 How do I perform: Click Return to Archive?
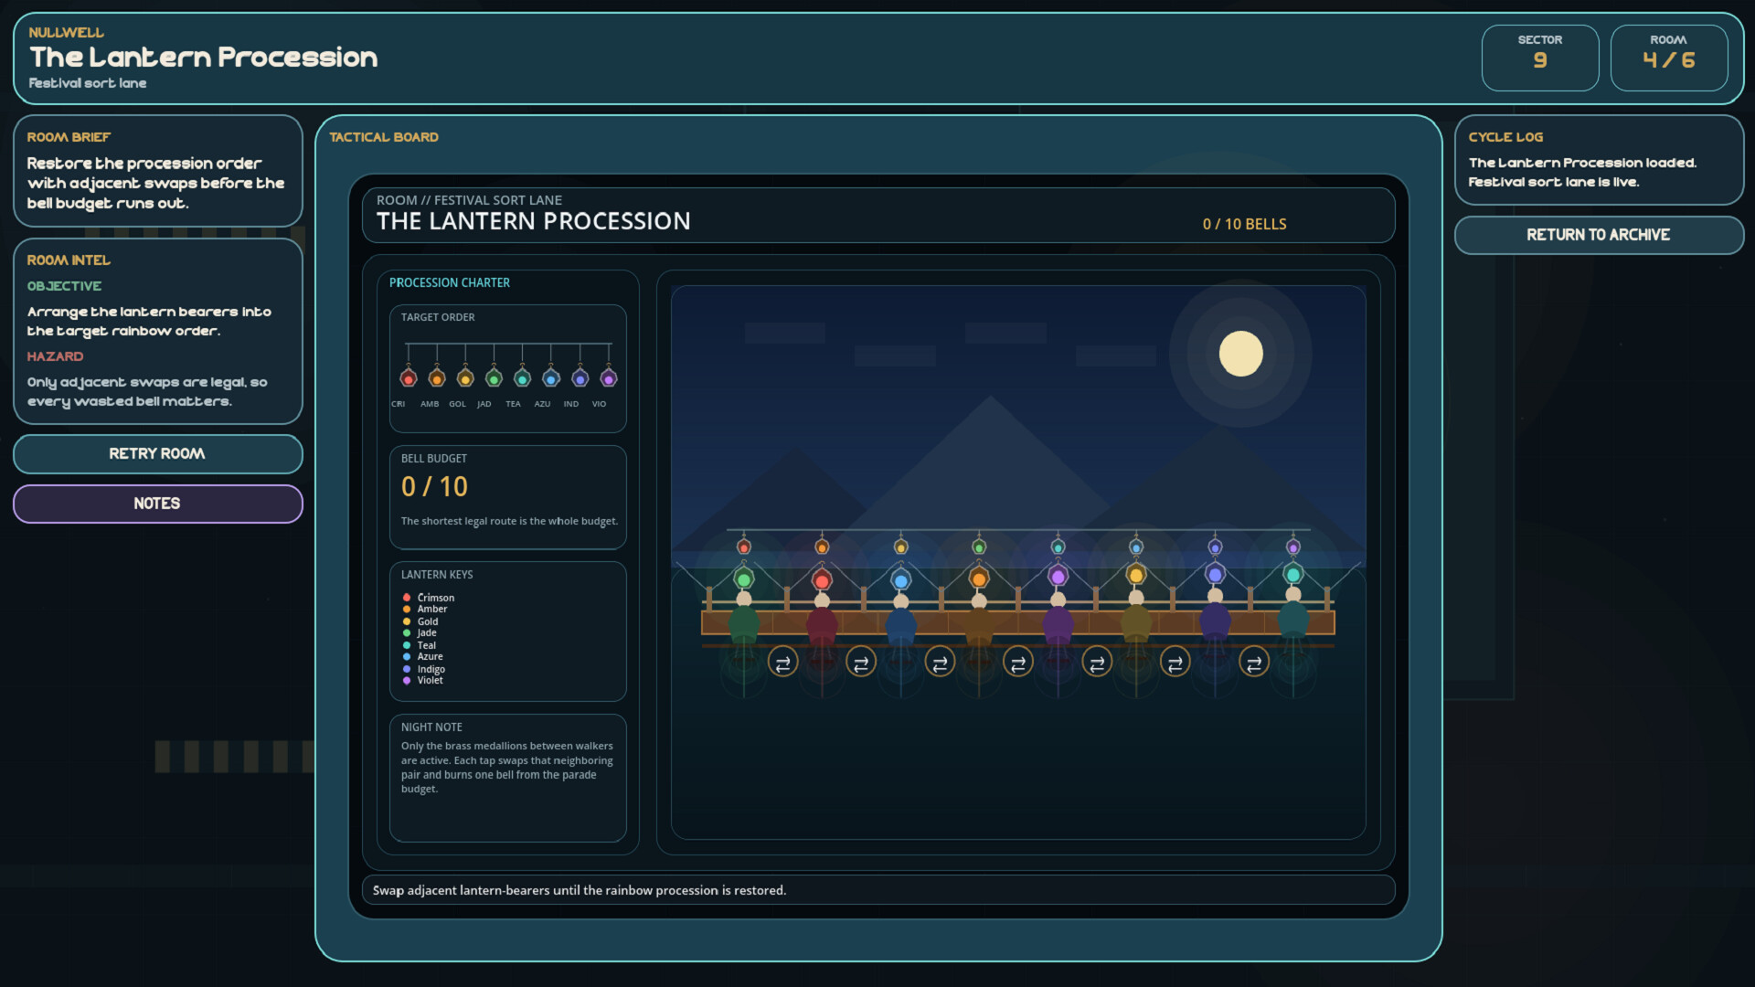coord(1598,235)
